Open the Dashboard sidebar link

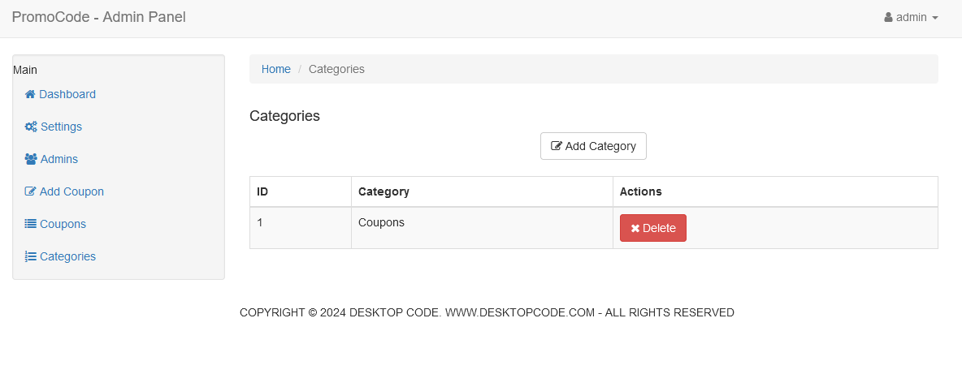point(67,94)
